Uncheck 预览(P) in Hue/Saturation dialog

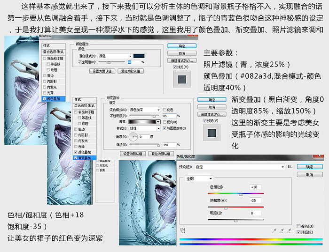pyautogui.click(x=298, y=232)
